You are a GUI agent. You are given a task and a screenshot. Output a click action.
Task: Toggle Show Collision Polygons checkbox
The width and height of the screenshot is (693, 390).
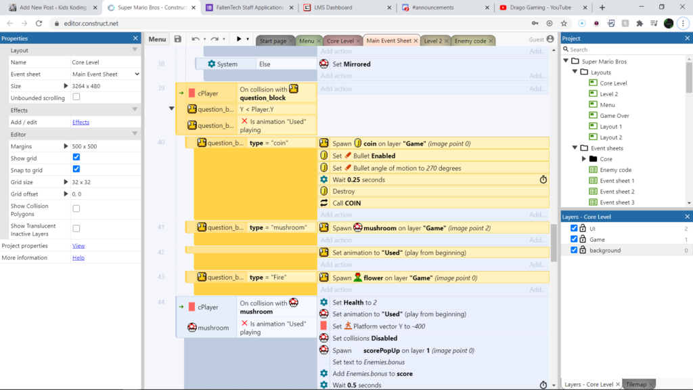click(76, 209)
